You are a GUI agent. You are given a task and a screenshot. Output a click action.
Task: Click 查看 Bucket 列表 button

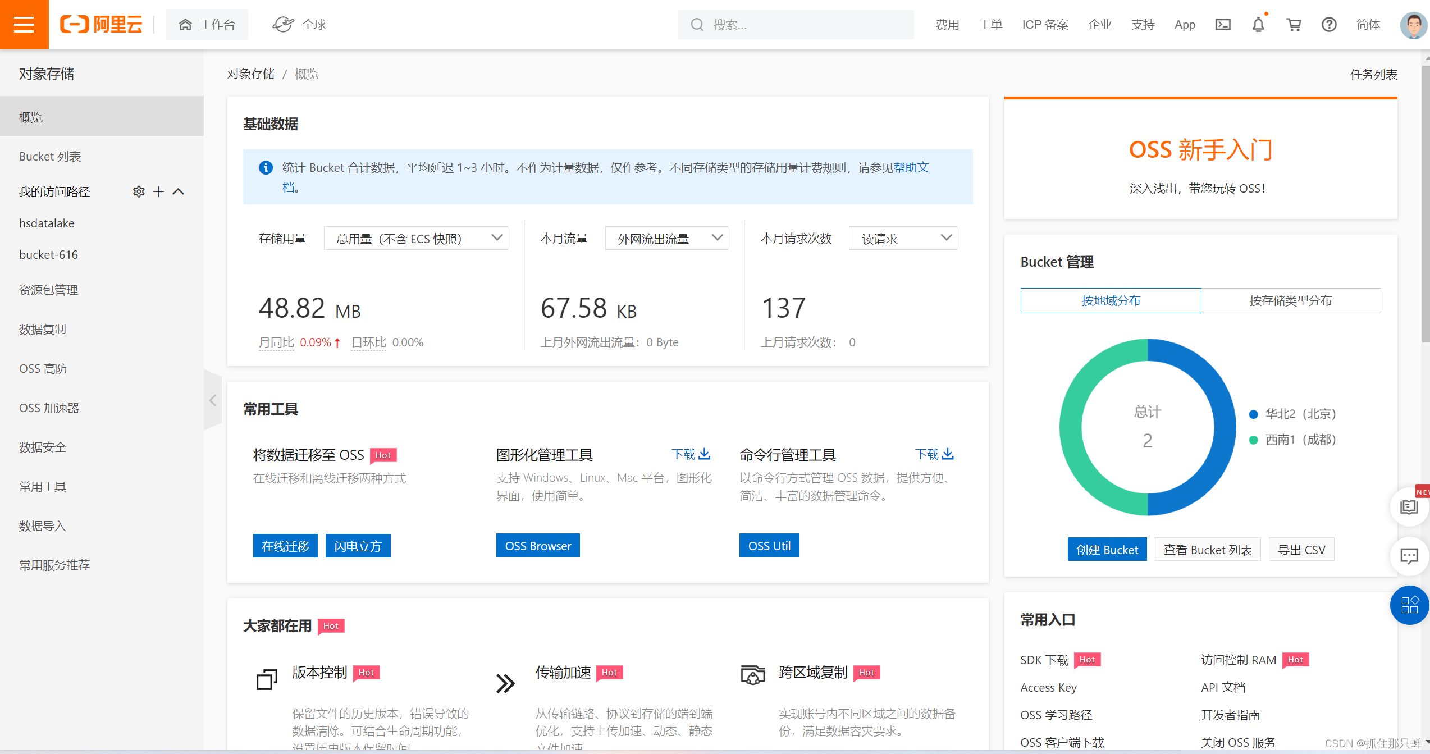tap(1208, 549)
